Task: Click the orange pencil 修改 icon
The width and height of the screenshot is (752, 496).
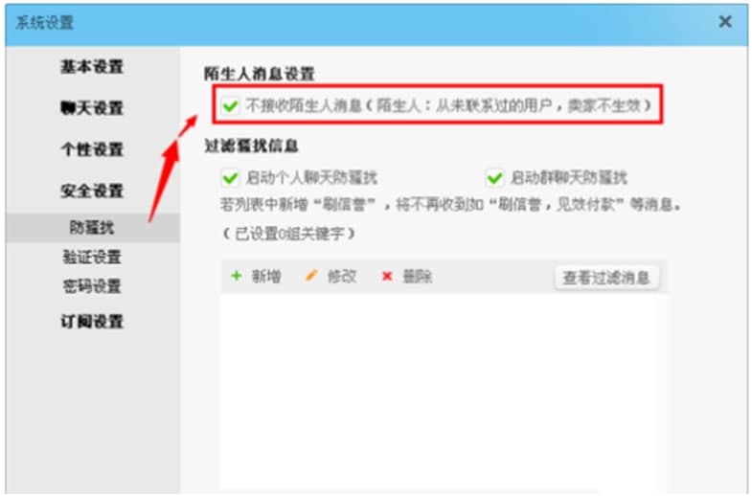Action: coord(311,276)
